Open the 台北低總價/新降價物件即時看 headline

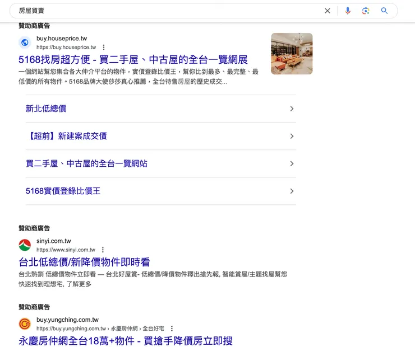point(85,262)
